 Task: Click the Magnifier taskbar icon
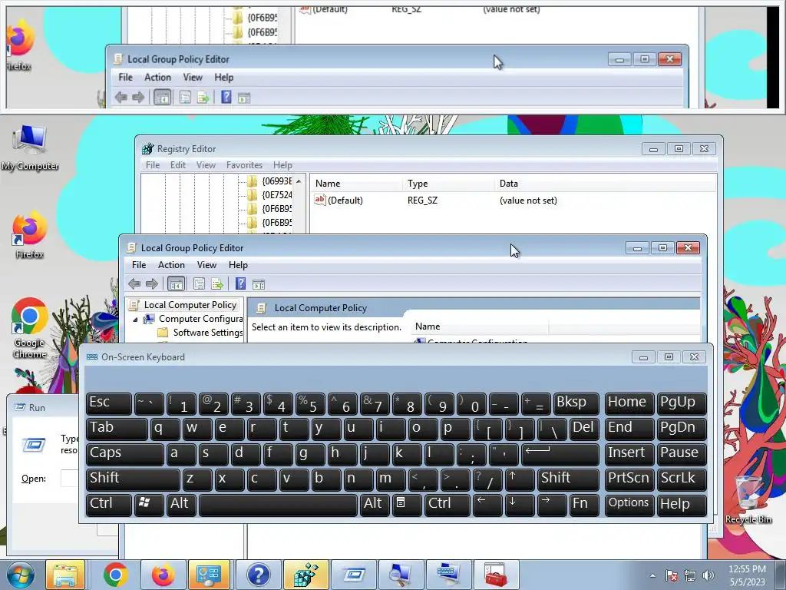coord(401,575)
